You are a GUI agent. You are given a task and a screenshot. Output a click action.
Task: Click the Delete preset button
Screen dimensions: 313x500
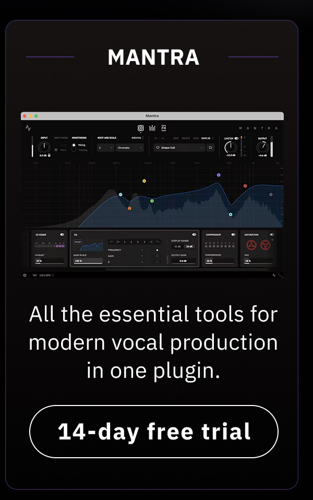pyautogui.click(x=186, y=138)
